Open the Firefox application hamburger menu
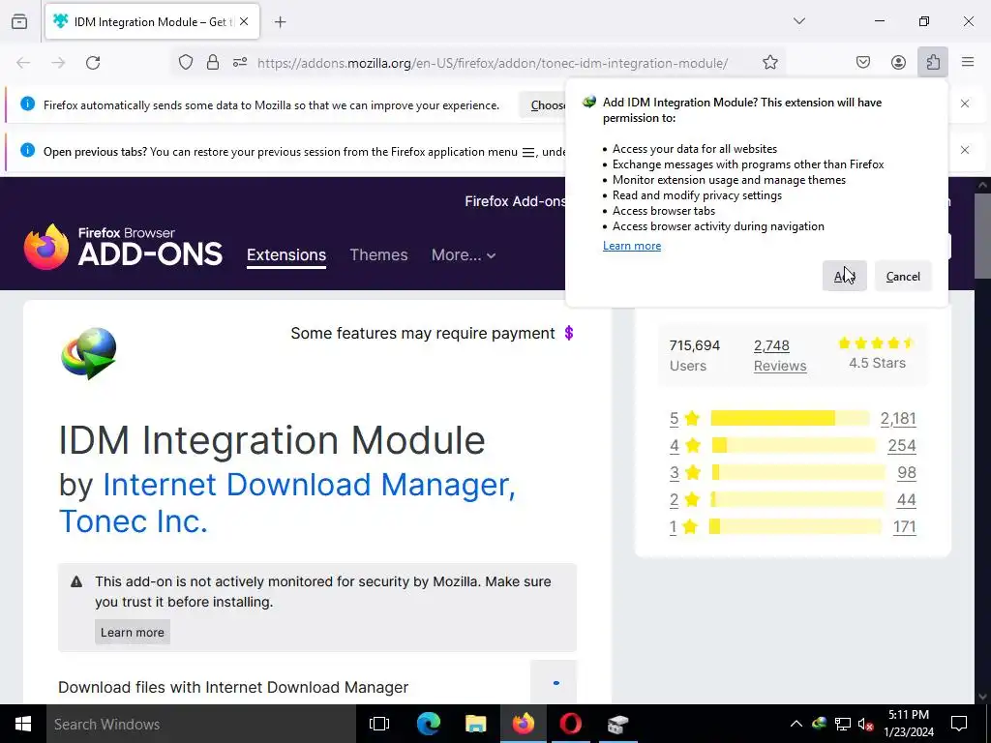Image resolution: width=991 pixels, height=743 pixels. (x=968, y=63)
